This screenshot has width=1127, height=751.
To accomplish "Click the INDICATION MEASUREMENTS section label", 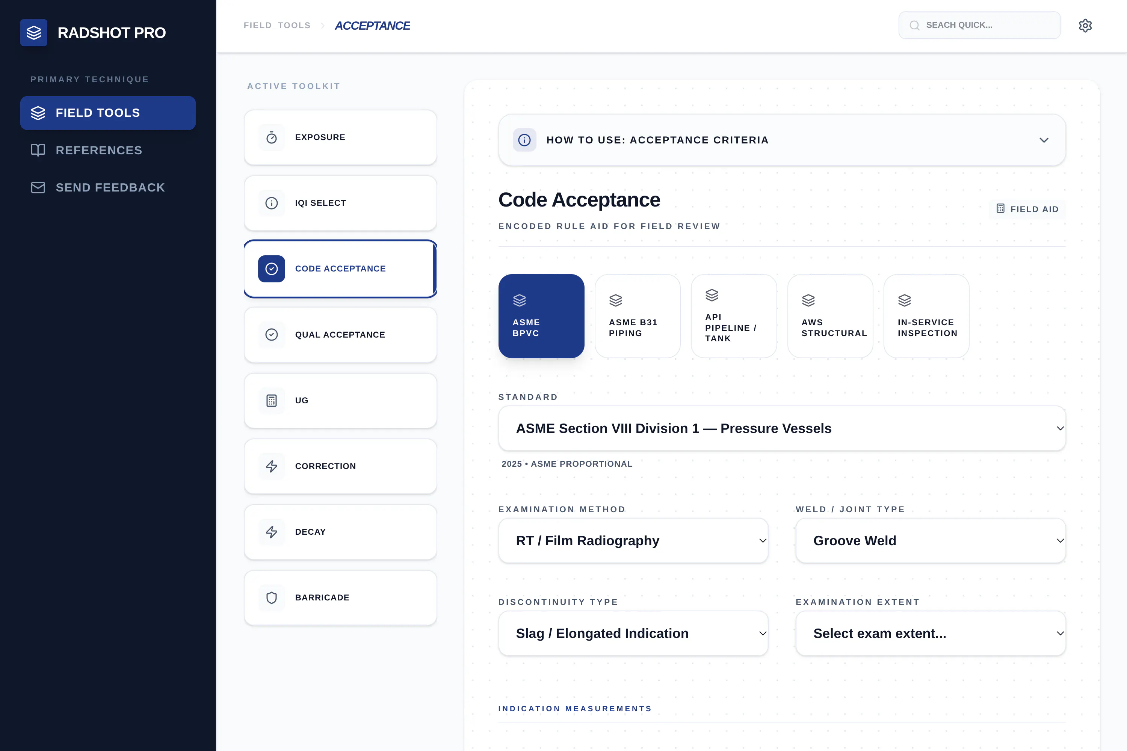I will pyautogui.click(x=575, y=709).
